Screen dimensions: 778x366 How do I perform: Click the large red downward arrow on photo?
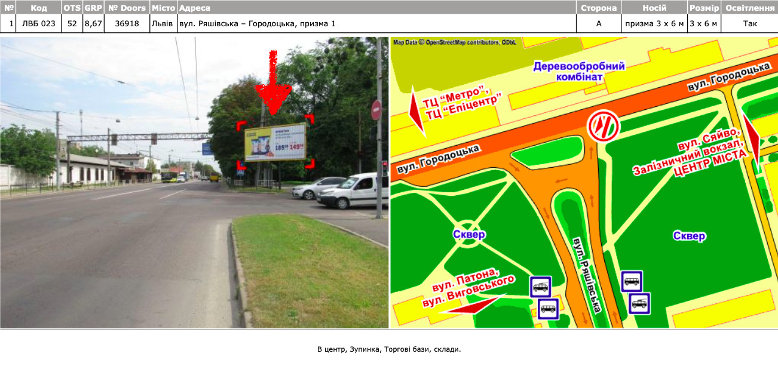tap(272, 82)
